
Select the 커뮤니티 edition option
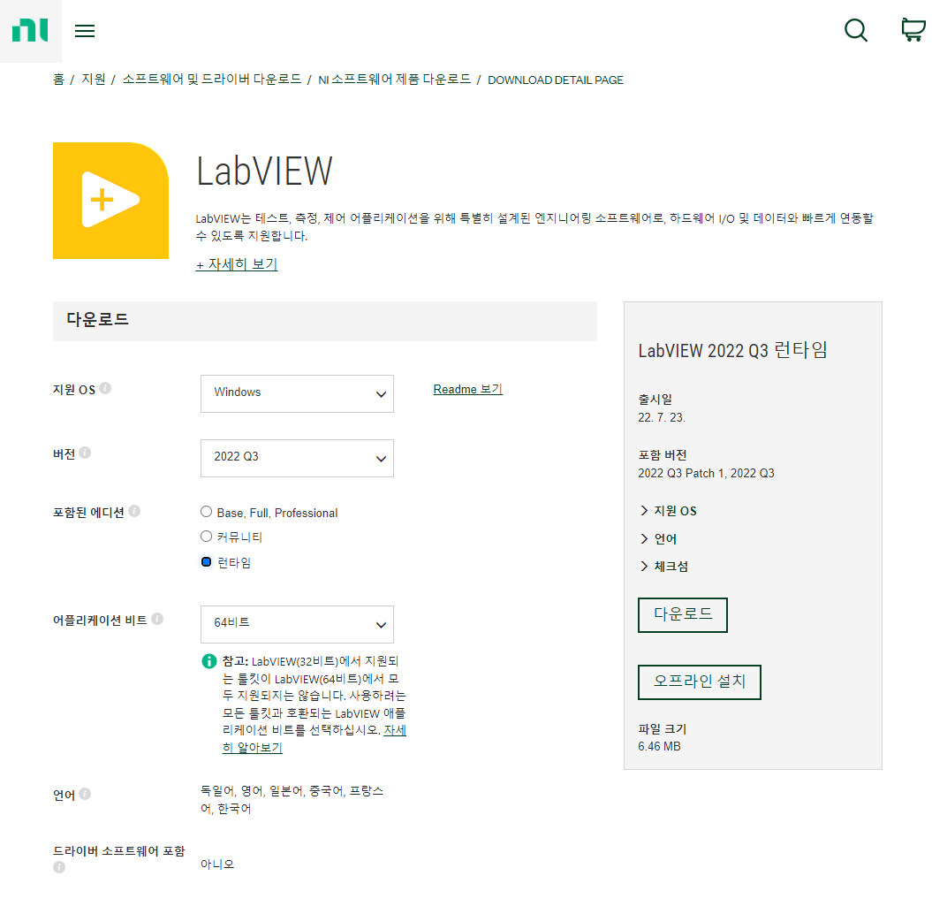206,536
